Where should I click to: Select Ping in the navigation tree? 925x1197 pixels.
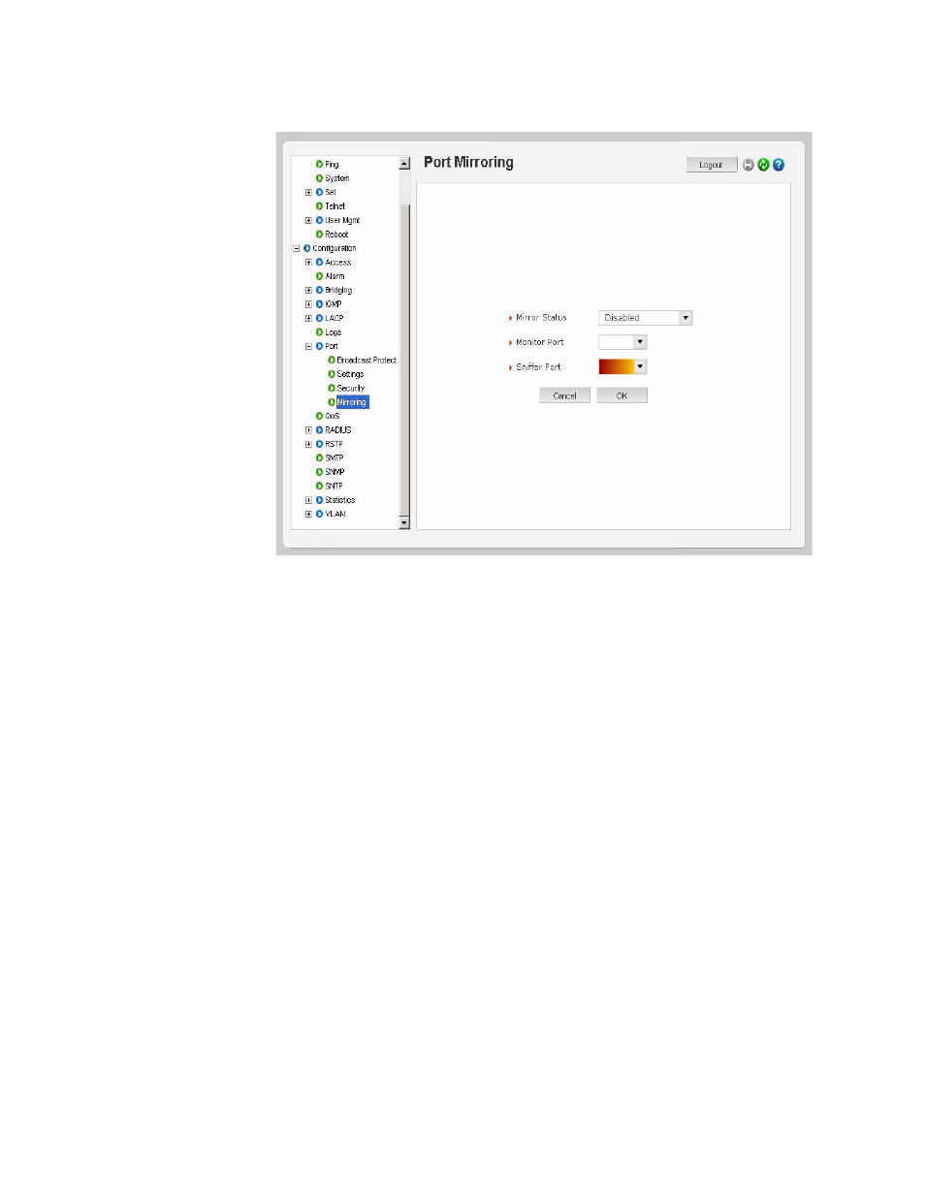(x=332, y=165)
